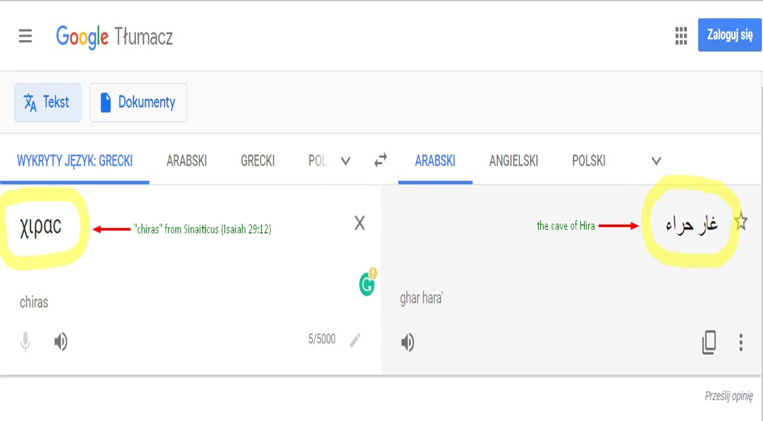Screen dimensions: 763x421
Task: Swap source and target languages
Action: (x=380, y=161)
